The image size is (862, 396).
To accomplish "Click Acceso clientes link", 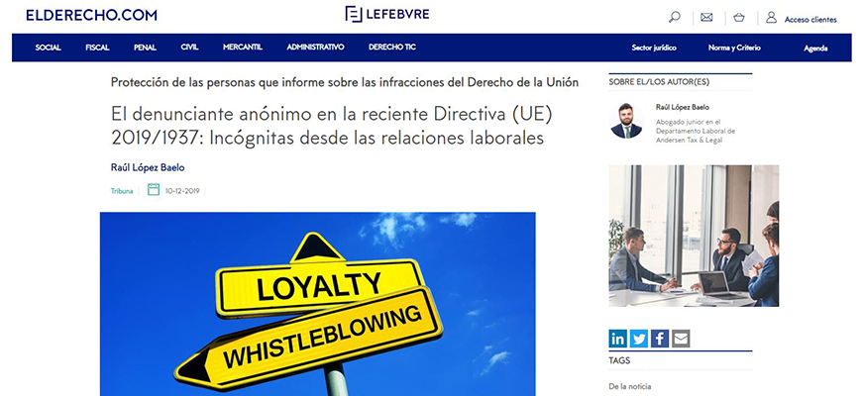I will pyautogui.click(x=810, y=20).
